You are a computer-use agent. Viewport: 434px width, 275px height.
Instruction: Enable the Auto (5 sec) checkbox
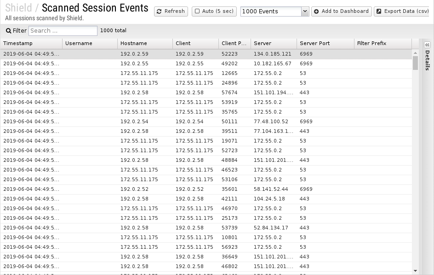pyautogui.click(x=197, y=11)
